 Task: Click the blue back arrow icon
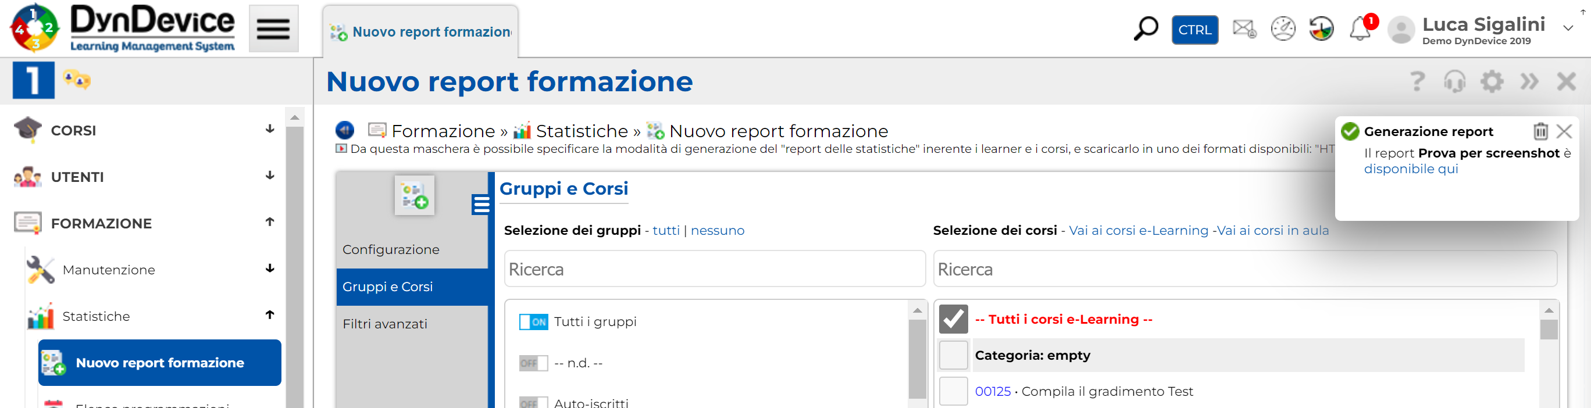(345, 130)
